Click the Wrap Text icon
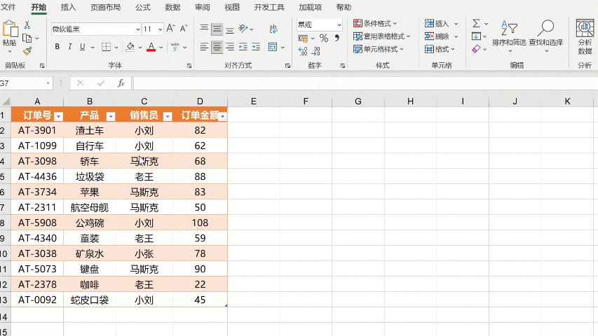The image size is (598, 336). (x=273, y=29)
